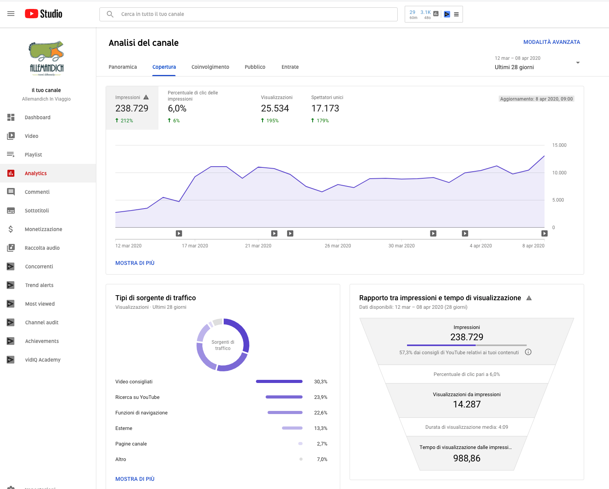Select the Esterne traffic source row
Screen dimensions: 609x489
click(x=221, y=428)
